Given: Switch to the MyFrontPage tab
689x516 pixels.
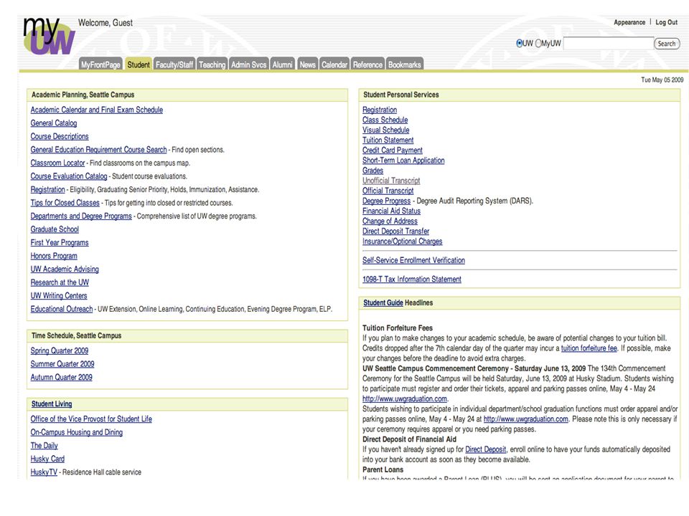Looking at the screenshot, I should click(100, 64).
